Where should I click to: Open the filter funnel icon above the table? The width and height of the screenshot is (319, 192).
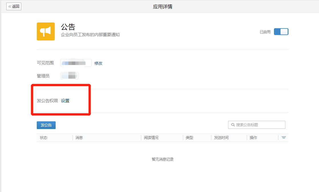click(283, 137)
